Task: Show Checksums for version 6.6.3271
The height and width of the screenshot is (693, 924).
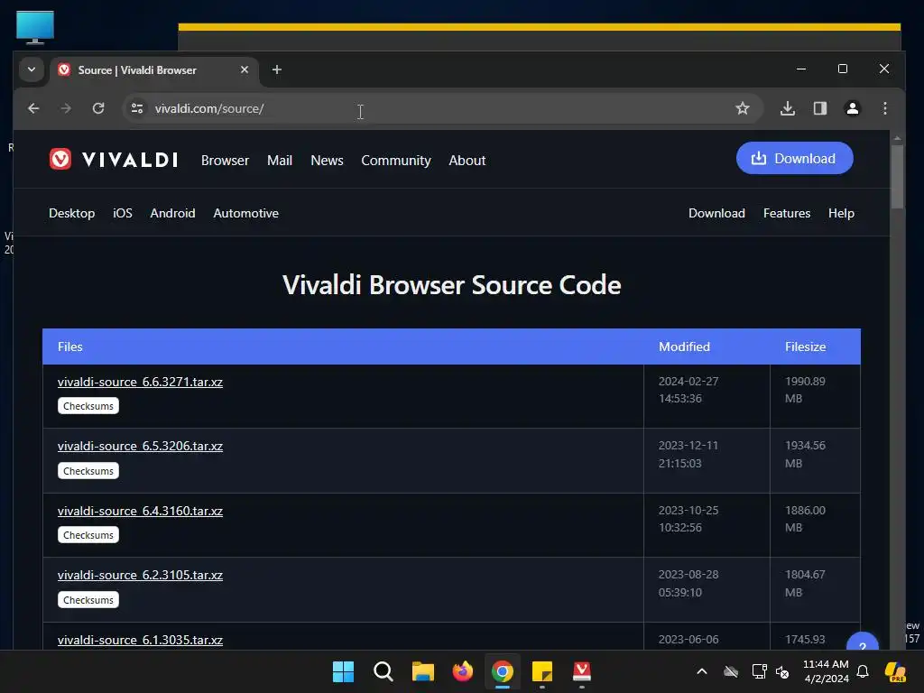Action: 88,406
